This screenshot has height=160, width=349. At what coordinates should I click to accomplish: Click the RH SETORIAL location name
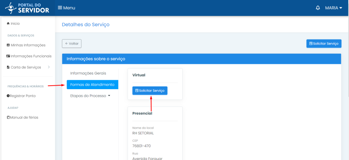click(x=143, y=133)
